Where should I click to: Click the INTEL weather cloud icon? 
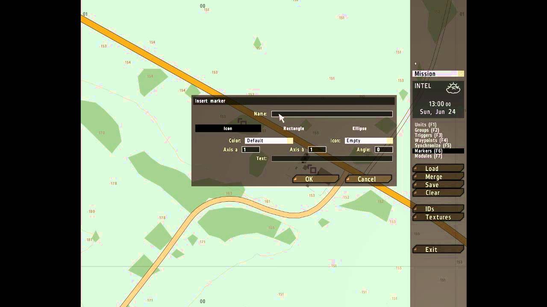pos(453,88)
